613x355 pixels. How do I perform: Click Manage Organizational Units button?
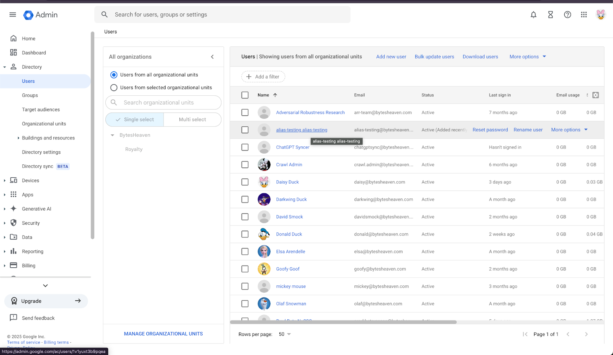[164, 334]
